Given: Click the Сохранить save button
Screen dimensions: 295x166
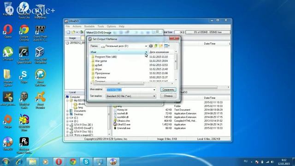Looking at the screenshot, I should 168,89.
